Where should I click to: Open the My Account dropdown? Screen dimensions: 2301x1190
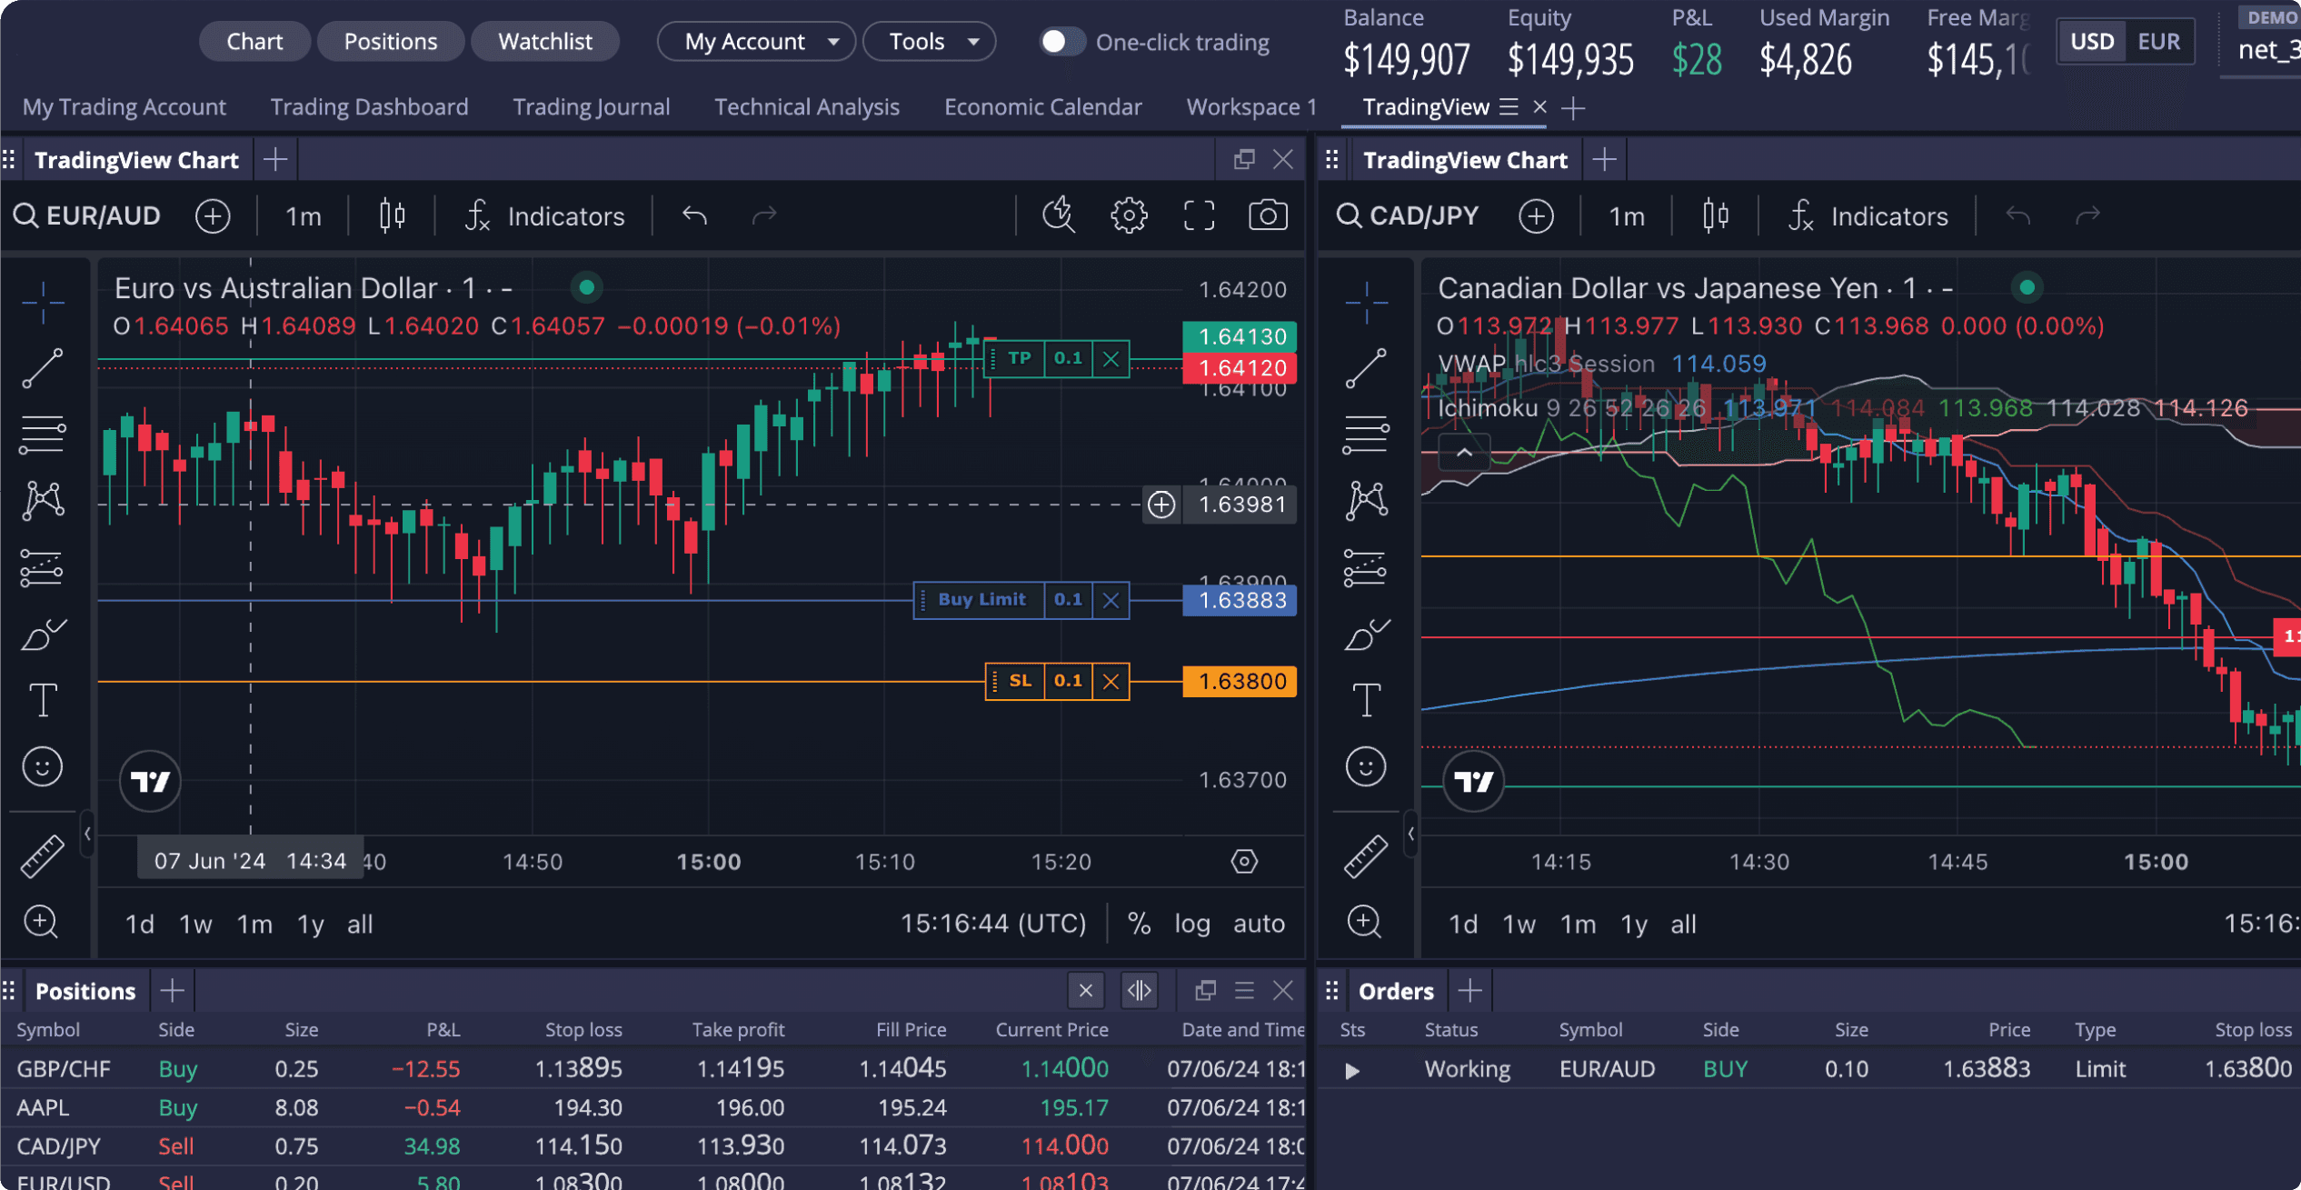(756, 42)
